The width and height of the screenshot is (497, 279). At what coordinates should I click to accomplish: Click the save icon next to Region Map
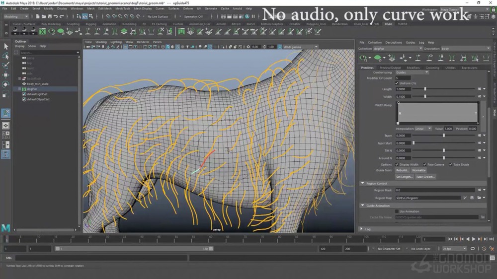[472, 198]
